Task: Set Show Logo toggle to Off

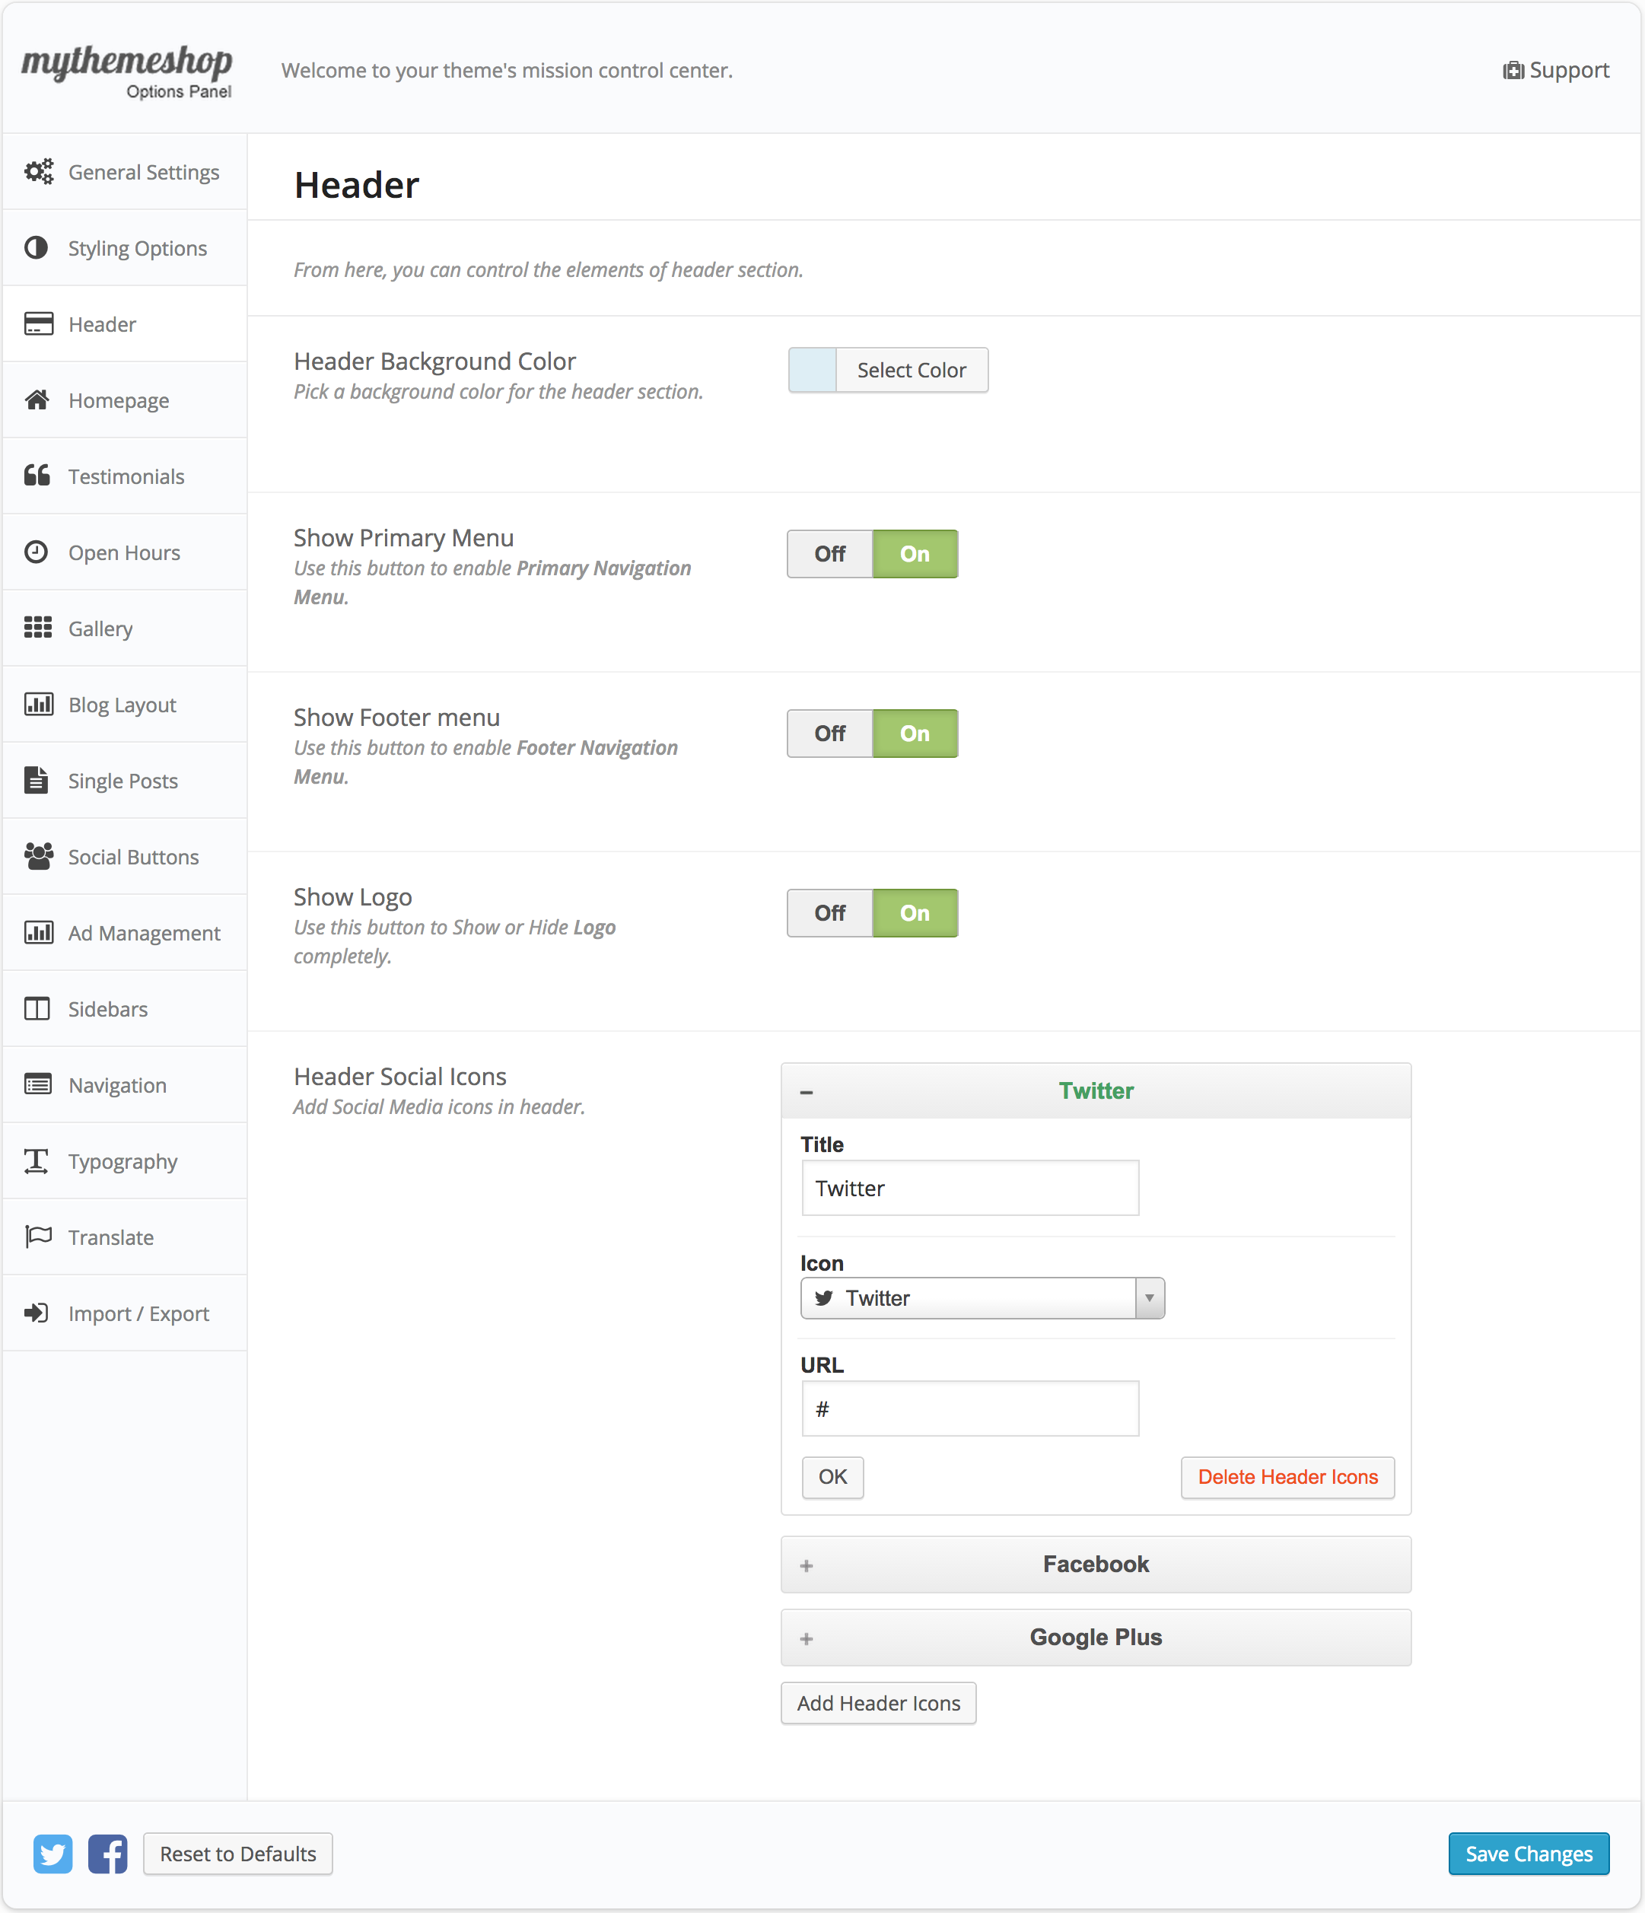Action: [829, 913]
